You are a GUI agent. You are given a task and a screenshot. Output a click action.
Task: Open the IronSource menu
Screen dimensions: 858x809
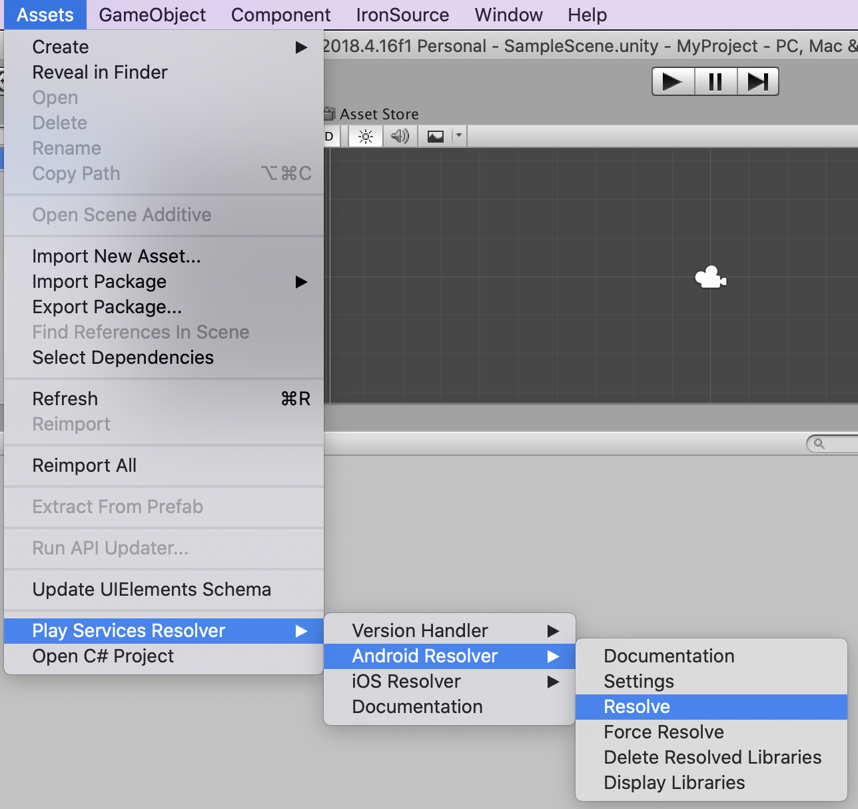click(402, 14)
